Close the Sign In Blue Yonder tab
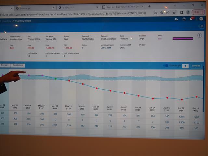The image size is (208, 156). [x=142, y=6]
